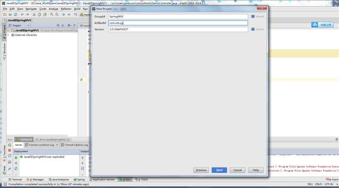Click the Forward navigation arrow icon

point(69,15)
